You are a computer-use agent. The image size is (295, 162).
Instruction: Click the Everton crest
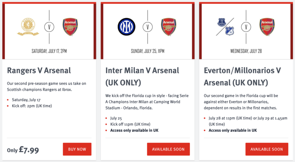click(222, 22)
